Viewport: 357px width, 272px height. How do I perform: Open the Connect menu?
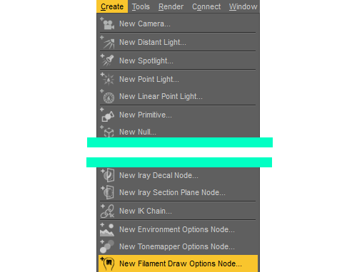click(x=206, y=6)
